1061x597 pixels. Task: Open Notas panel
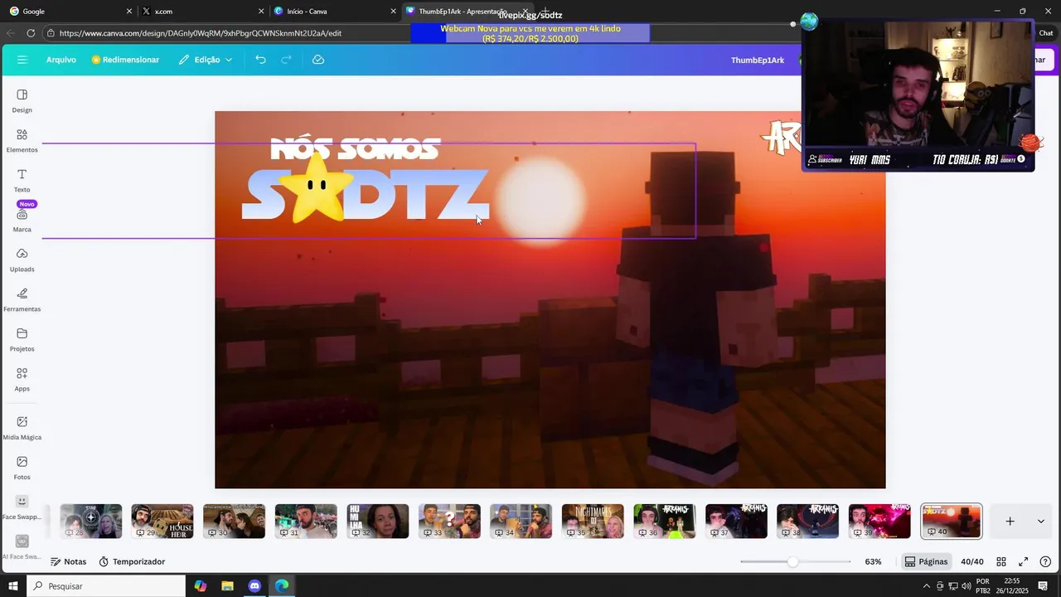[68, 561]
